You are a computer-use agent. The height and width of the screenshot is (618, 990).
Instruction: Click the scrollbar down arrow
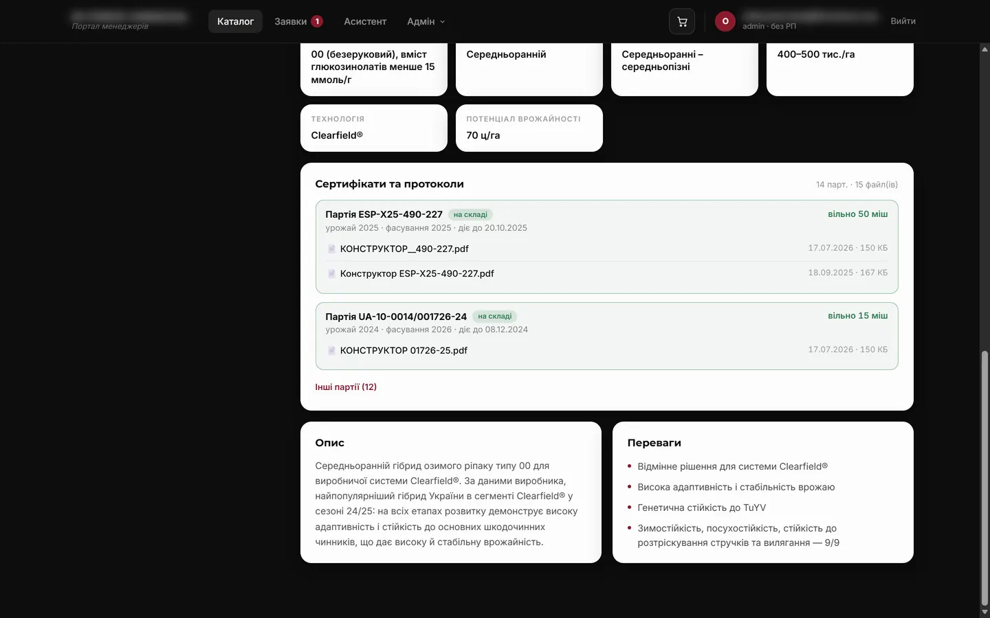pos(984,612)
